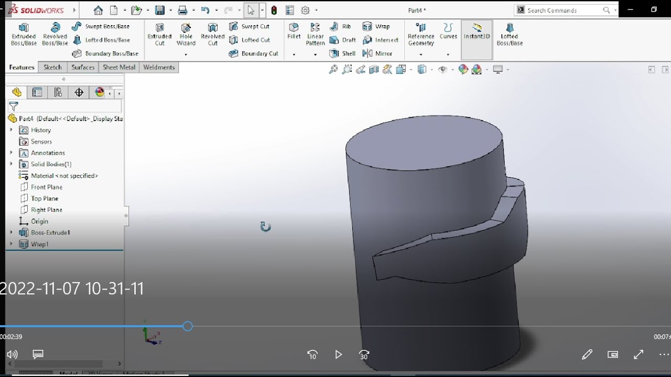Open the Curves tool
Viewport: 671px width, 377px height.
(448, 31)
